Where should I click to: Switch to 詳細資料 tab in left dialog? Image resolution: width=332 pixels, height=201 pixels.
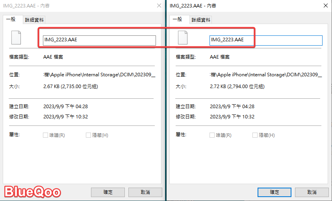click(x=35, y=20)
